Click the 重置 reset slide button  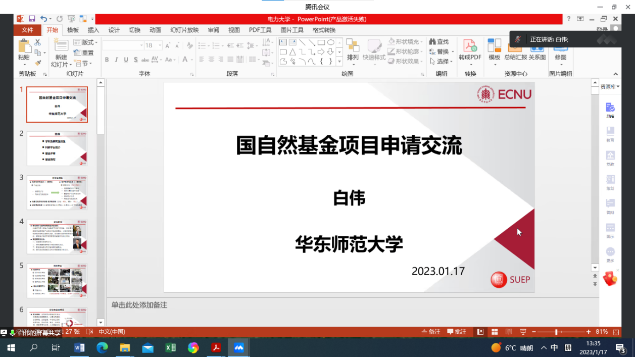click(x=84, y=53)
